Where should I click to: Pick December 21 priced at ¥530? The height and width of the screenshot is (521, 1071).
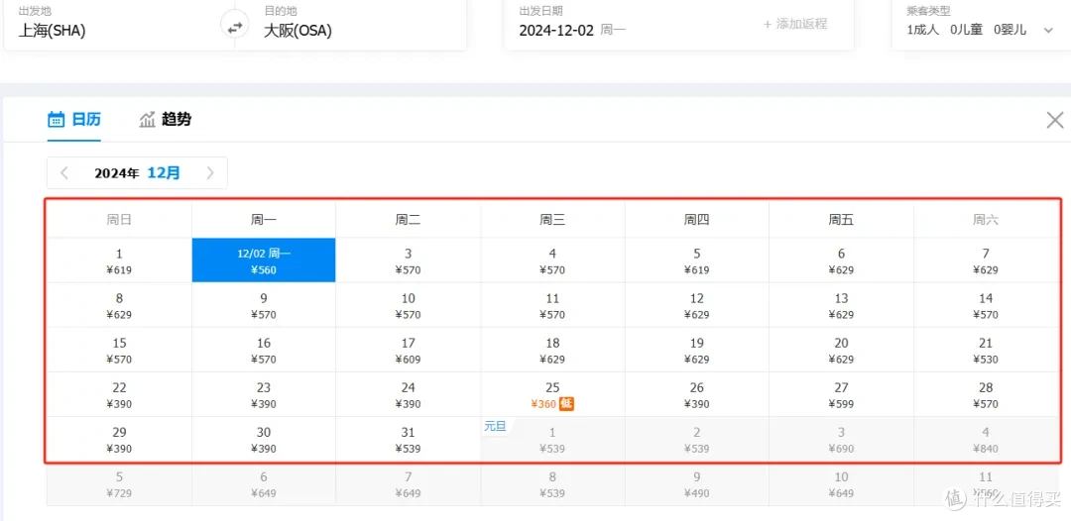pyautogui.click(x=986, y=351)
